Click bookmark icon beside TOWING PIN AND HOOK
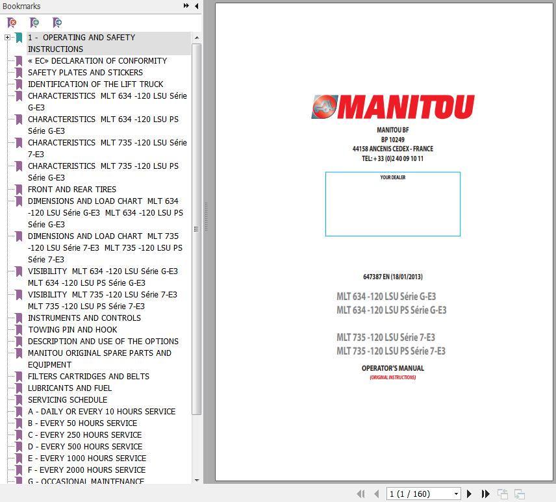Image resolution: width=556 pixels, height=502 pixels. [x=19, y=330]
